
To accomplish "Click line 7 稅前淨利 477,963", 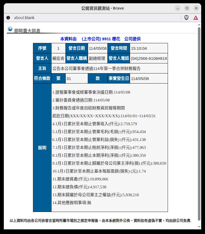I will pos(99,147).
